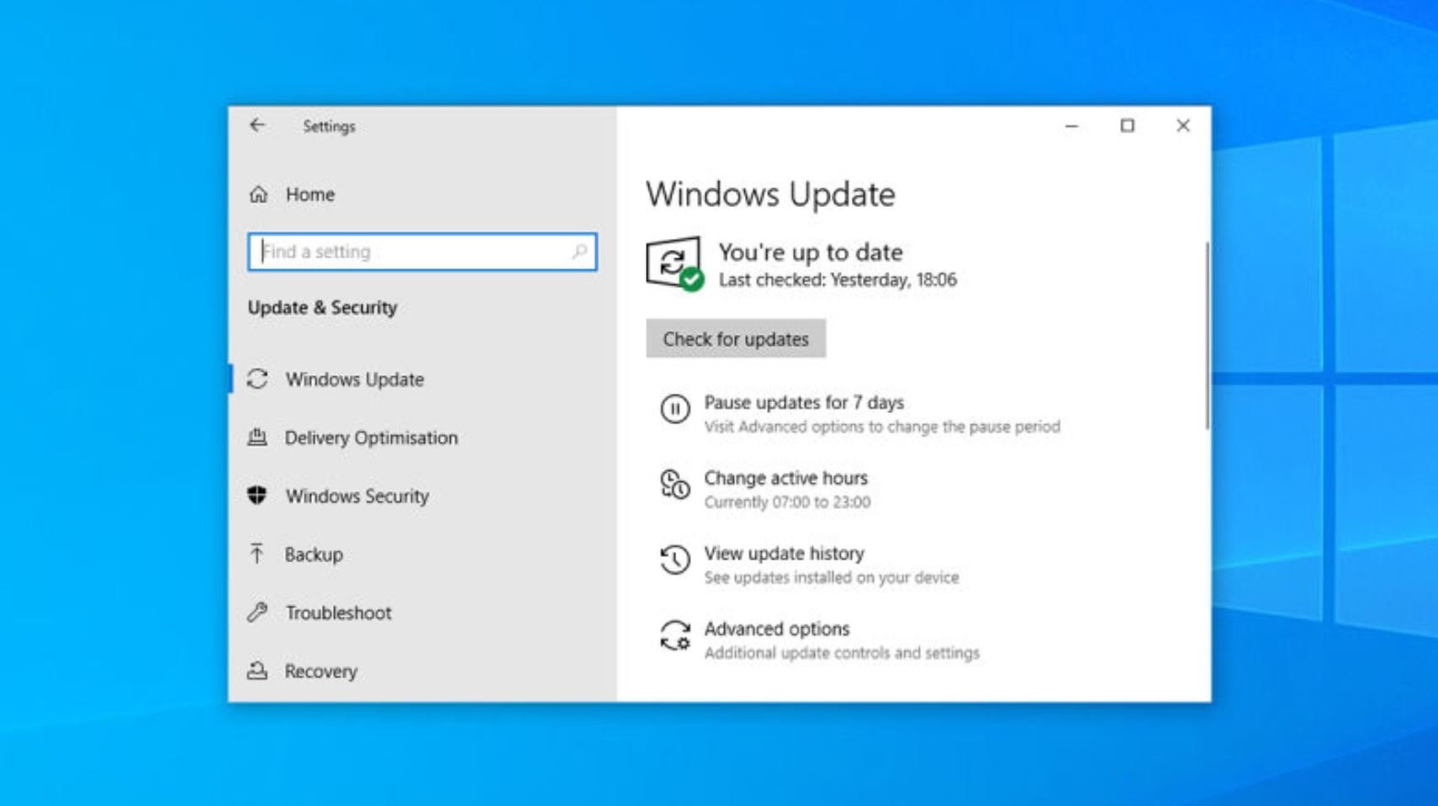Select the Windows Update sidebar icon
Viewport: 1438px width, 806px height.
click(259, 379)
